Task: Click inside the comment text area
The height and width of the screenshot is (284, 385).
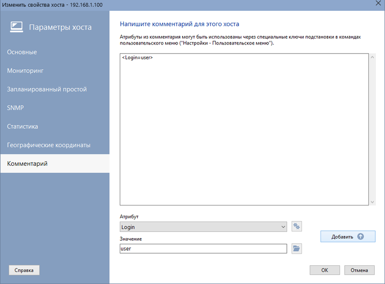Action: 244,129
